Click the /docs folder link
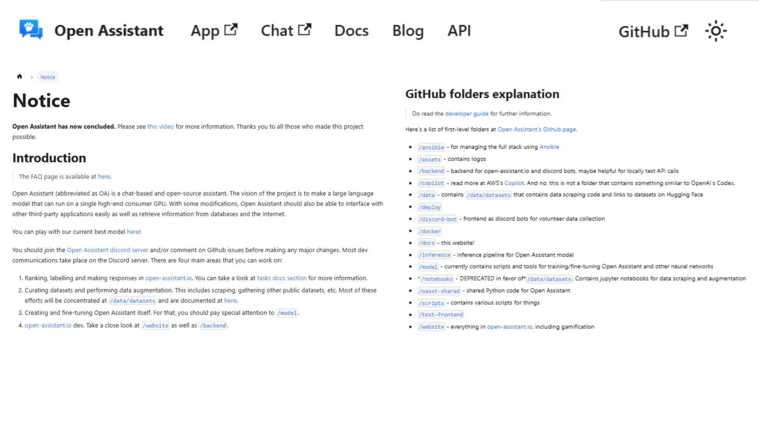759x427 pixels. click(427, 243)
